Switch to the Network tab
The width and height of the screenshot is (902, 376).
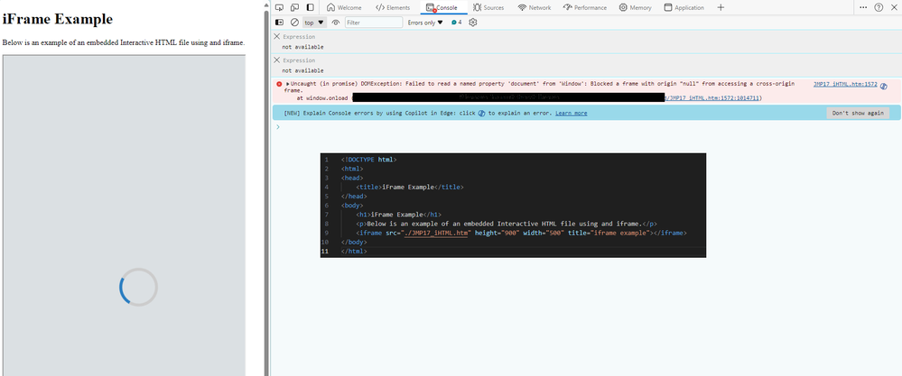pyautogui.click(x=535, y=7)
